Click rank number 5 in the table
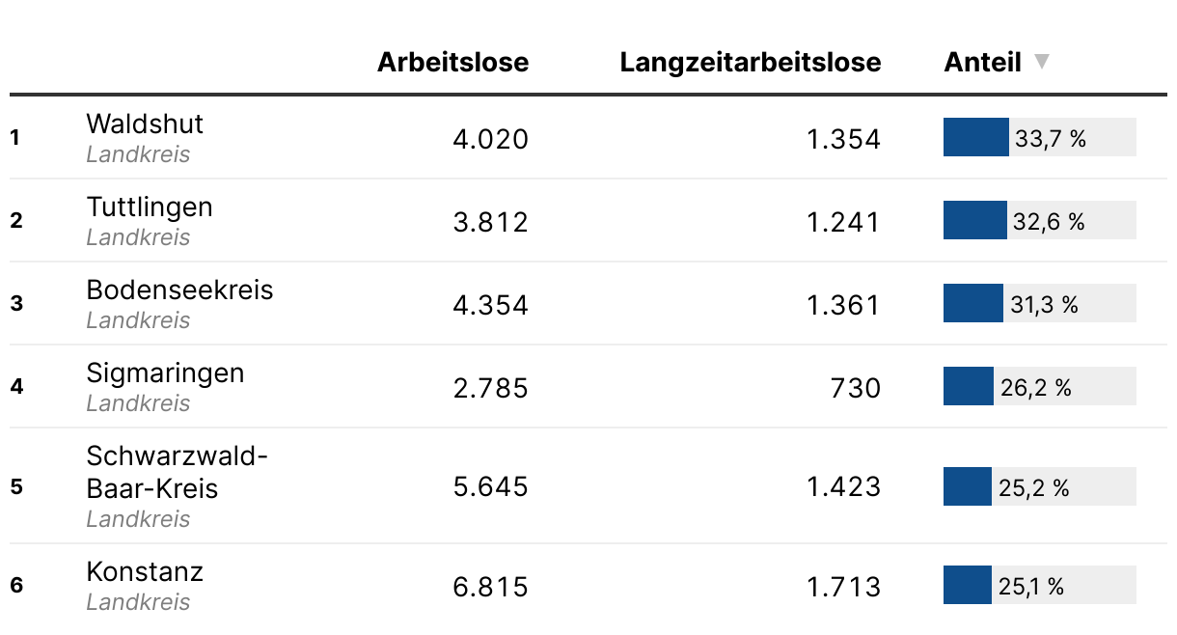 coord(15,486)
